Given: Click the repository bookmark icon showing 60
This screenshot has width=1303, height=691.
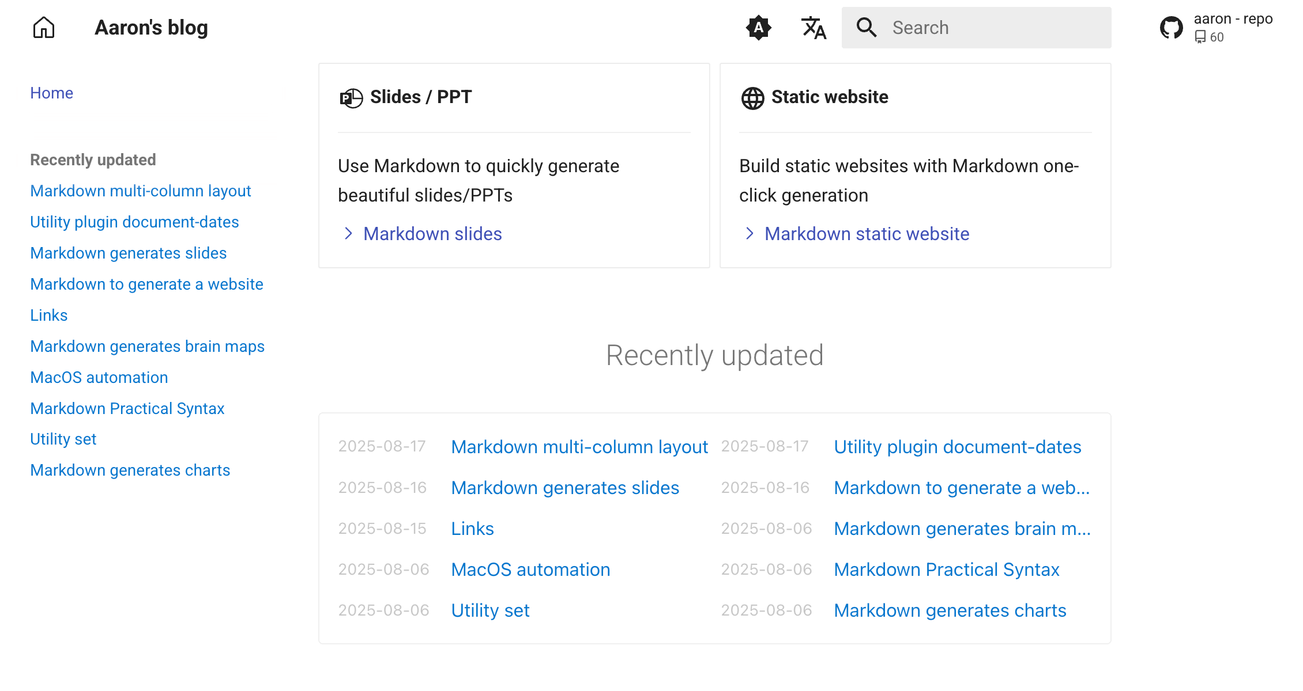Looking at the screenshot, I should [1201, 37].
